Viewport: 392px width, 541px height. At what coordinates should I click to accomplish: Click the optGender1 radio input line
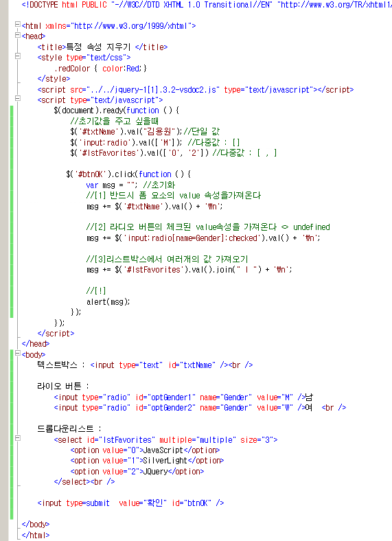(183, 397)
